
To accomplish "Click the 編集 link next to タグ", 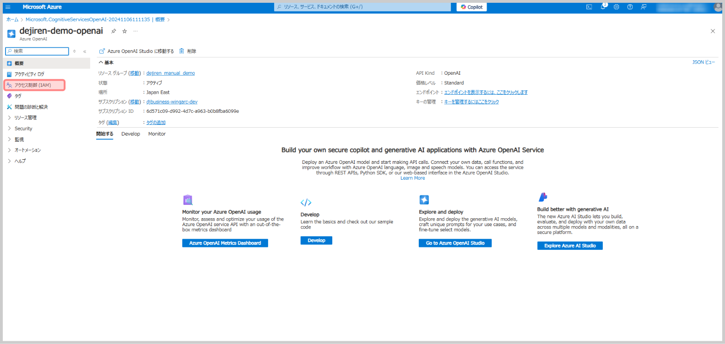I will click(x=113, y=123).
